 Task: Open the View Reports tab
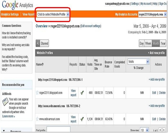[x=29, y=14]
